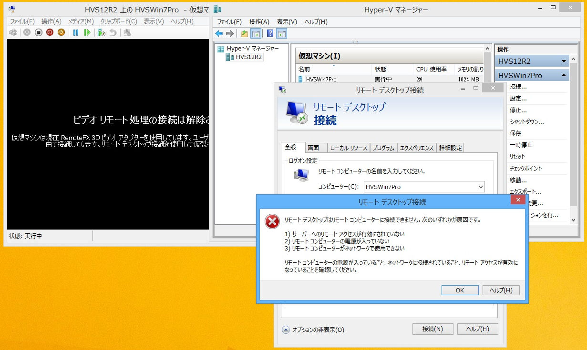Click 接続... in the actions pane
Viewport: 587px width, 350px height.
(518, 87)
